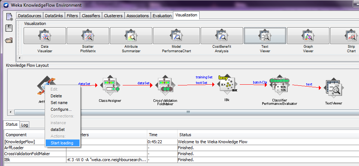Click the open folder icon

9,40
